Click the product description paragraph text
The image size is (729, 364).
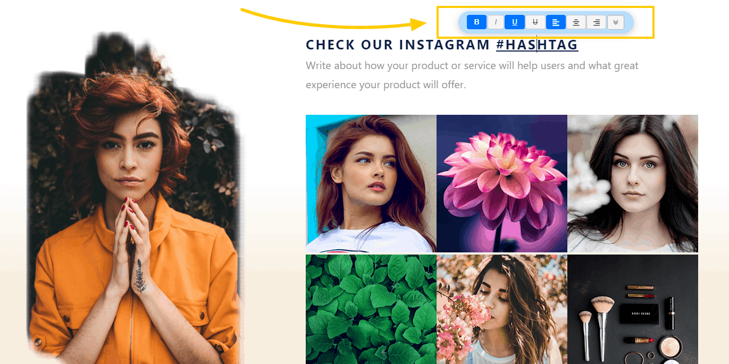click(x=472, y=75)
